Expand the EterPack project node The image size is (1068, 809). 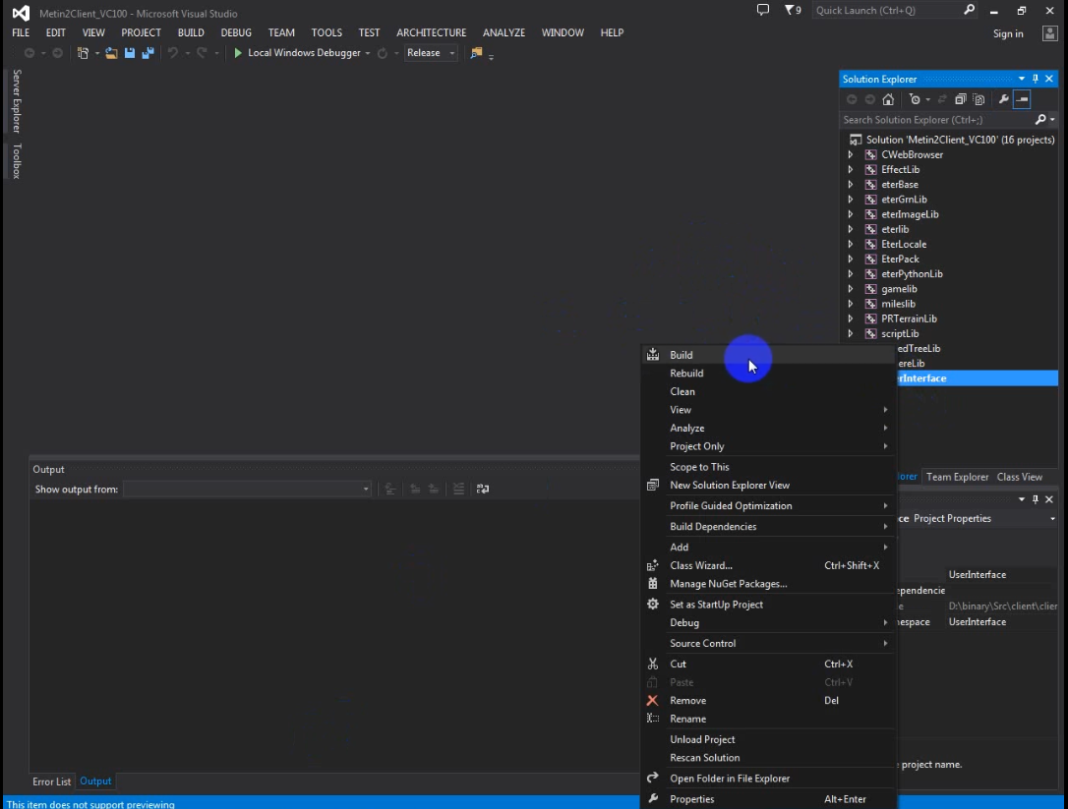pos(850,259)
